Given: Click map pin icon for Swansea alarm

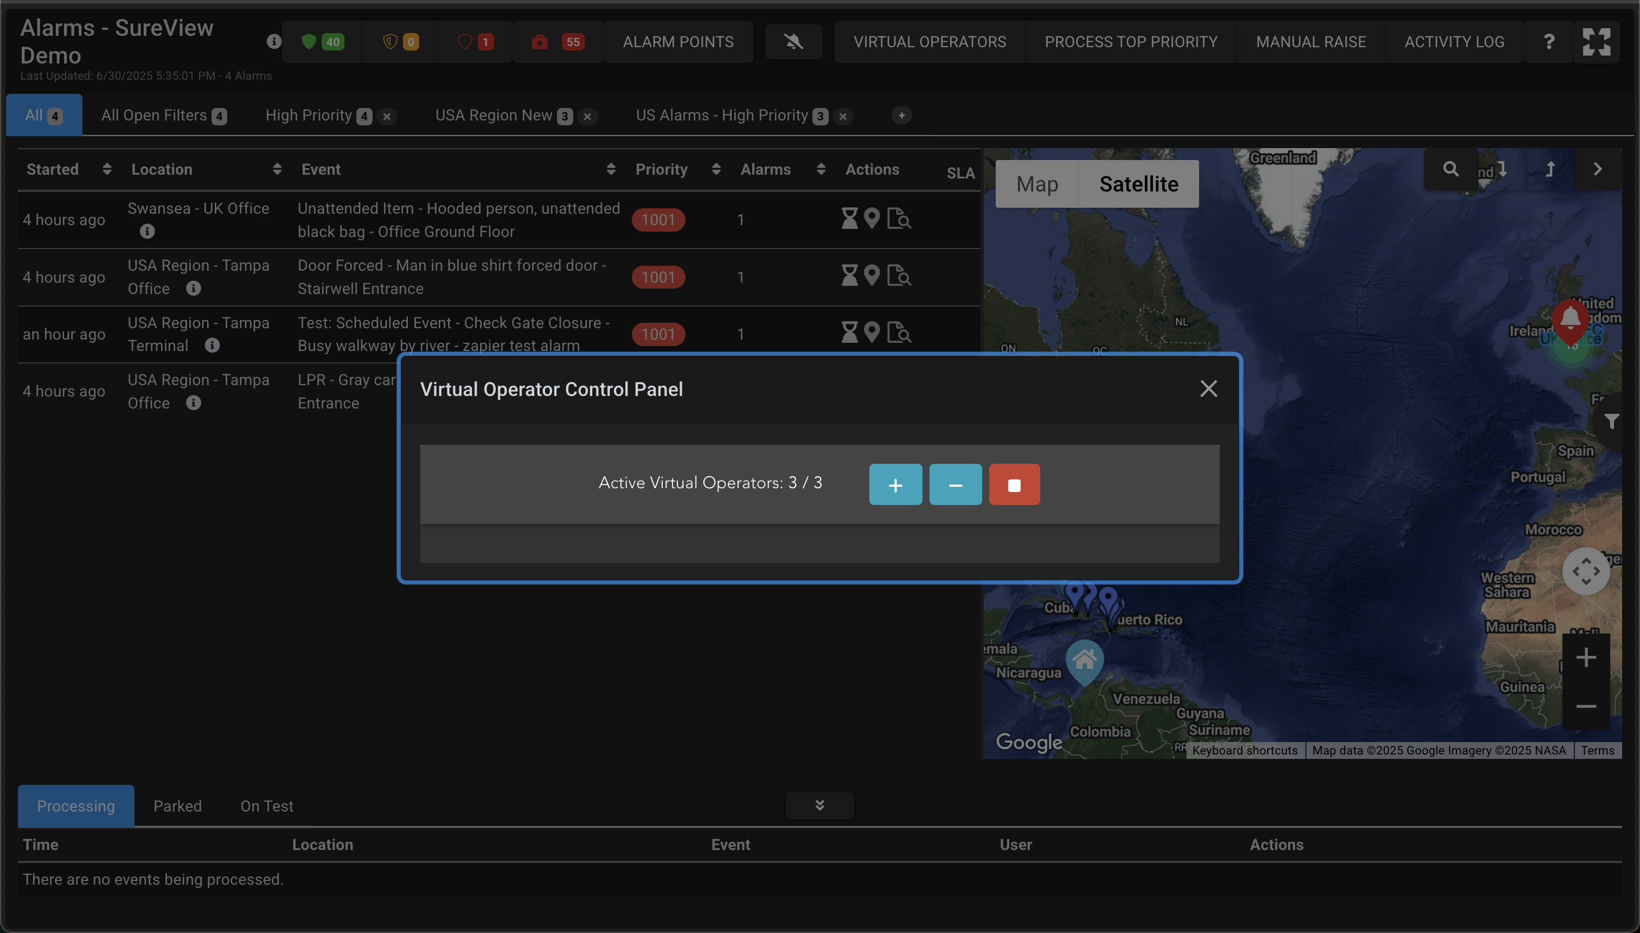Looking at the screenshot, I should tap(872, 219).
